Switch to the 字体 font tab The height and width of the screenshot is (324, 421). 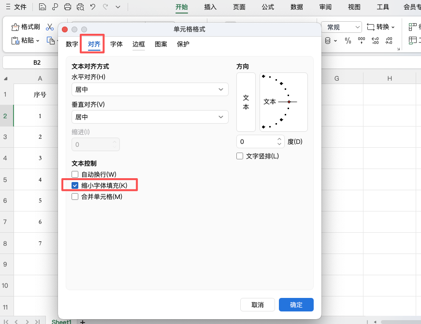pyautogui.click(x=116, y=43)
